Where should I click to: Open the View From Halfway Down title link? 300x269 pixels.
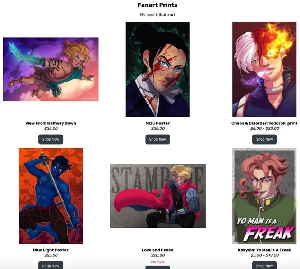51,123
